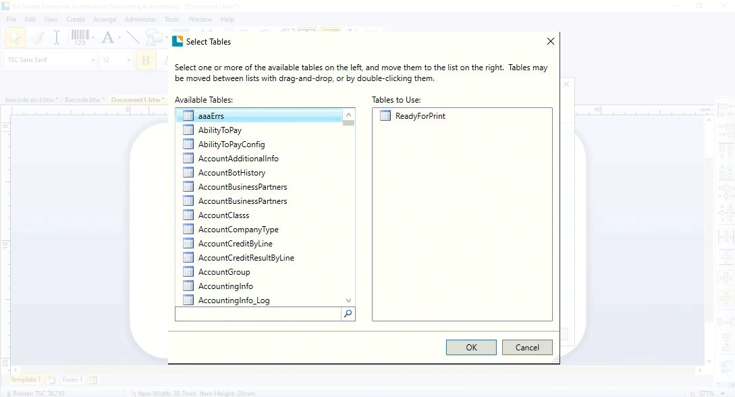
Task: Click the table icon beside ReadyForPrint
Action: point(385,115)
